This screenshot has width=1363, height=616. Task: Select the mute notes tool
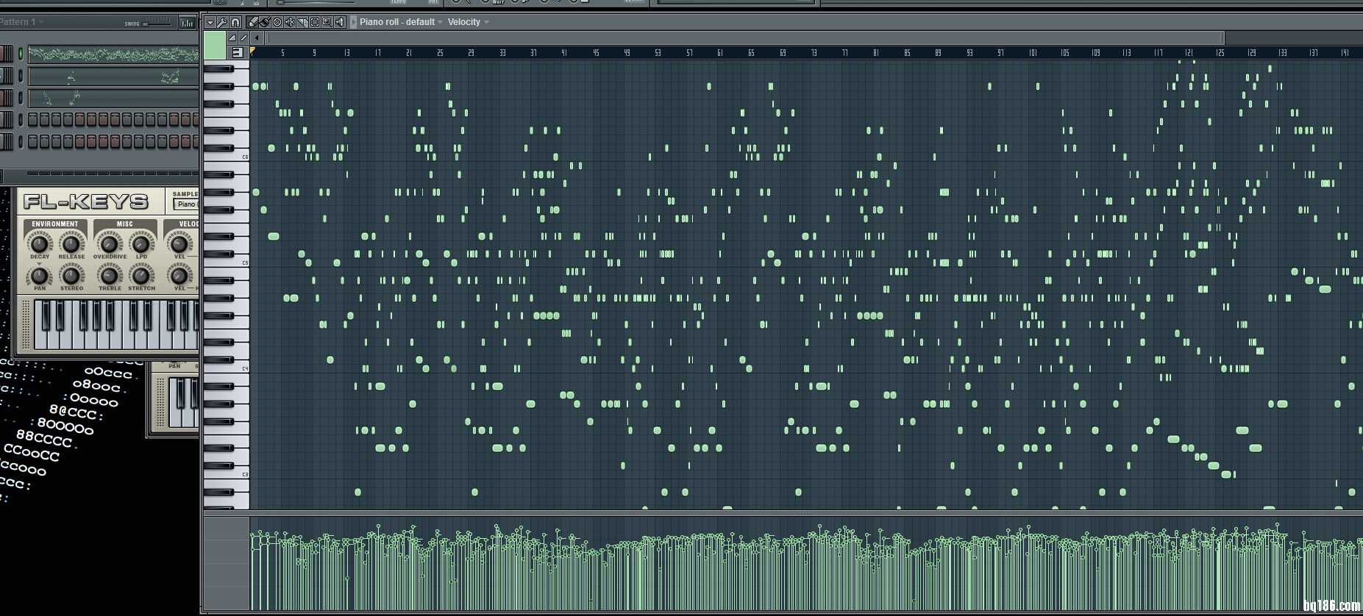tap(290, 22)
